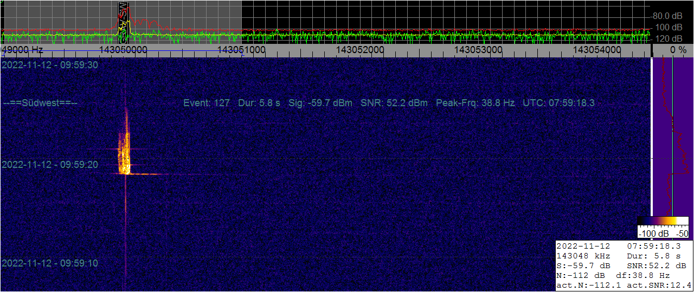
Task: Click the 143053000 frequency scale label
Action: click(x=478, y=49)
